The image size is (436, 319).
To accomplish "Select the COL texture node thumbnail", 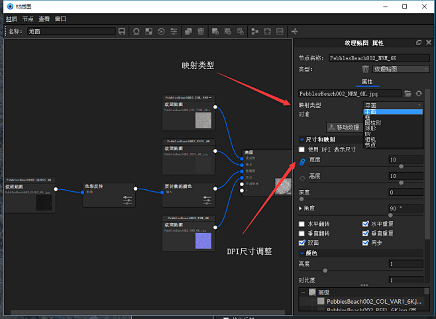I will (x=203, y=120).
